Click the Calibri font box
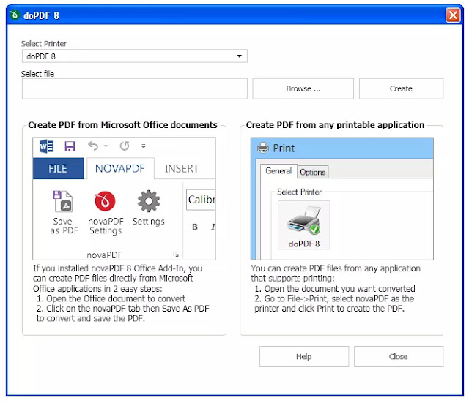The width and height of the screenshot is (469, 403). pyautogui.click(x=201, y=200)
